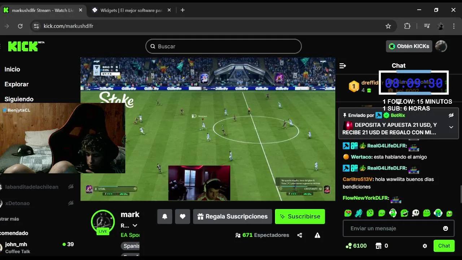Click the EA Sports category link
Viewport: 462px width, 260px height.
pos(130,235)
